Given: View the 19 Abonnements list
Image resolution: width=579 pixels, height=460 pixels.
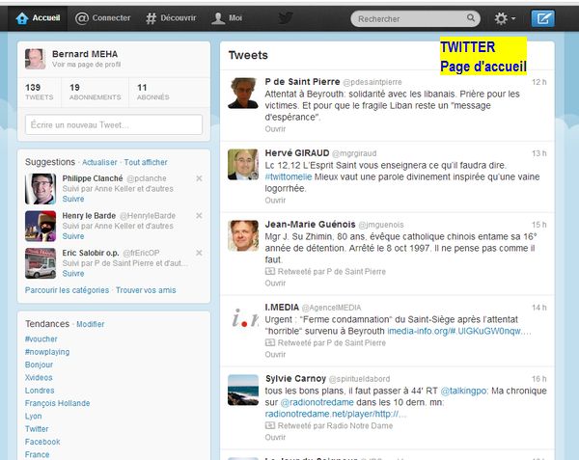Looking at the screenshot, I should (x=95, y=92).
